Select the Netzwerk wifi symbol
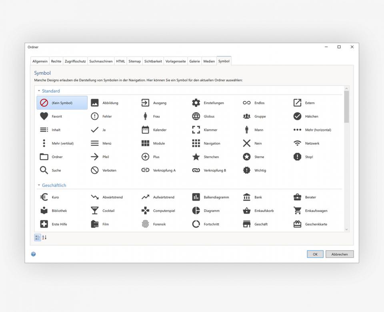Viewport: 384px width, 312px height. click(297, 143)
